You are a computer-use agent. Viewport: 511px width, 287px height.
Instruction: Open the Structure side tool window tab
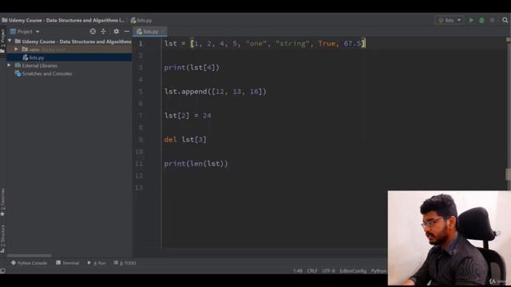click(x=2, y=238)
